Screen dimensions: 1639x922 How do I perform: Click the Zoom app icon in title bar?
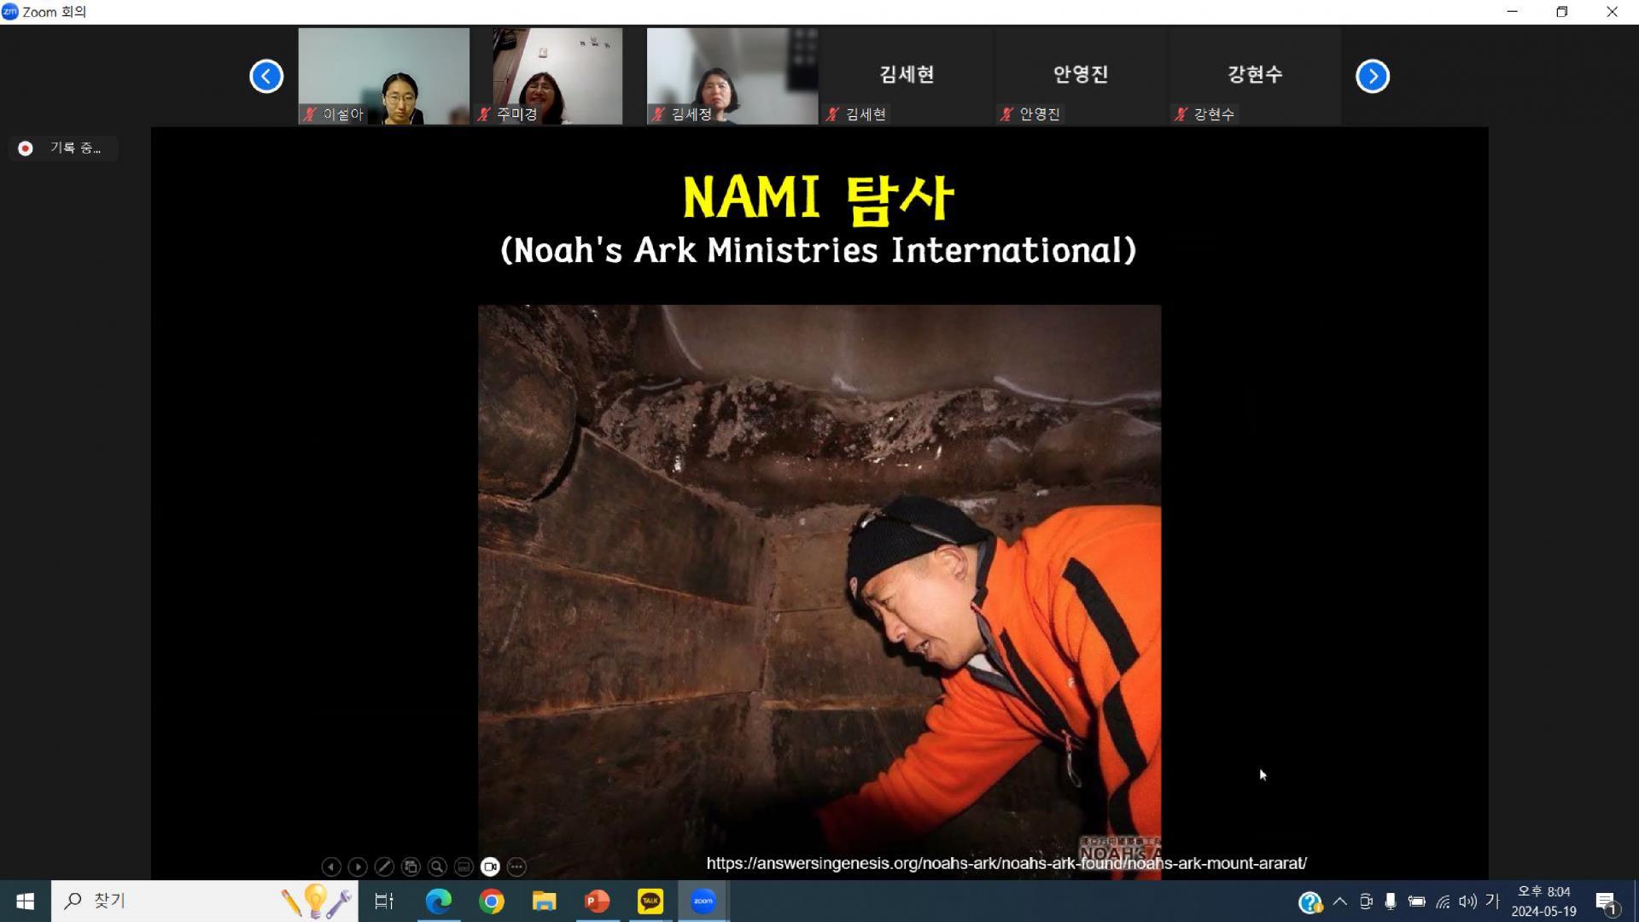(x=10, y=12)
